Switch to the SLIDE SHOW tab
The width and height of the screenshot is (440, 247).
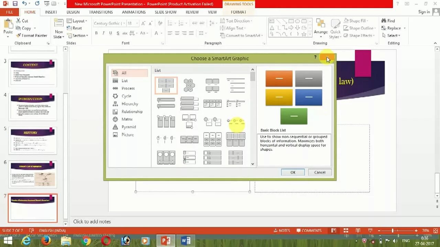point(165,12)
